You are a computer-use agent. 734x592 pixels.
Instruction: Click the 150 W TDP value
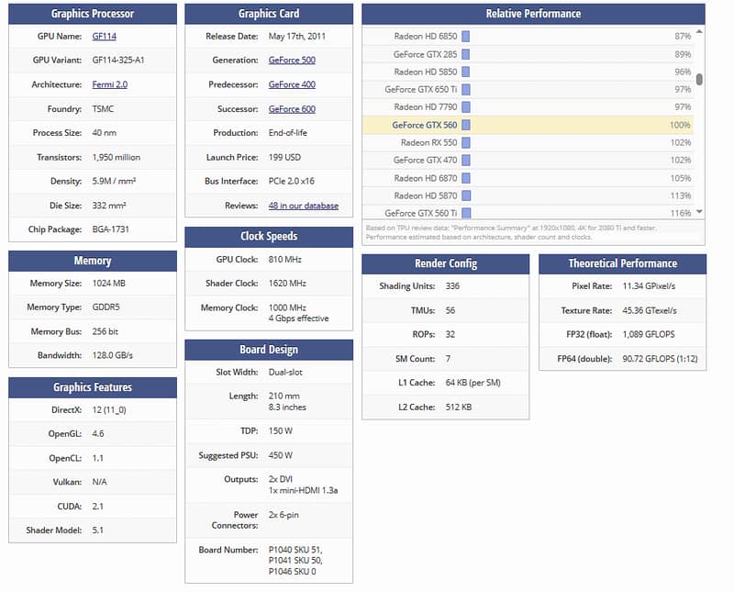click(x=281, y=430)
